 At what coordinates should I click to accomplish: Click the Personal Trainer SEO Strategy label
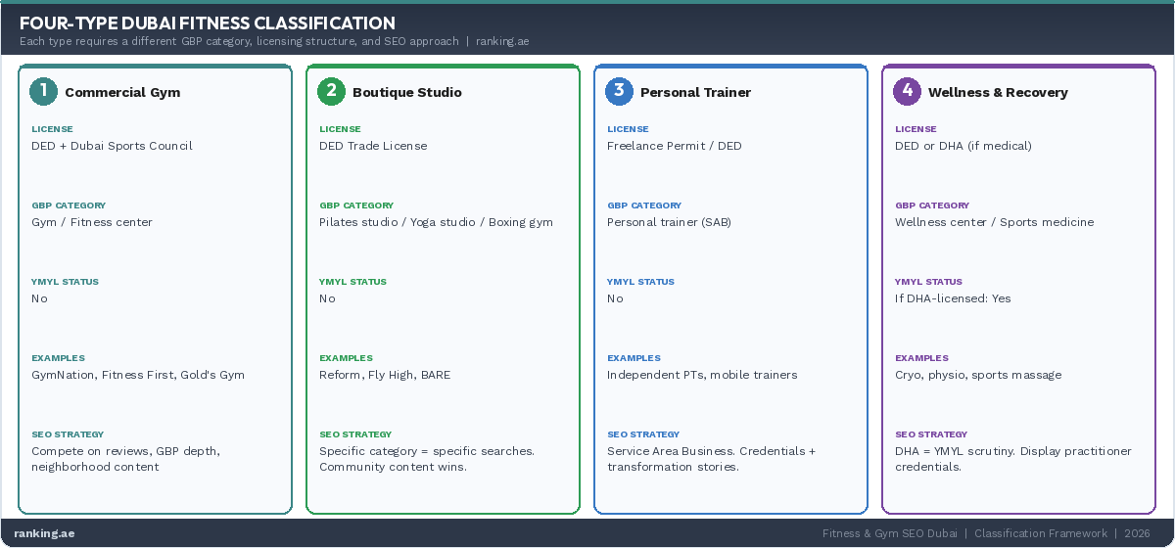coord(642,434)
